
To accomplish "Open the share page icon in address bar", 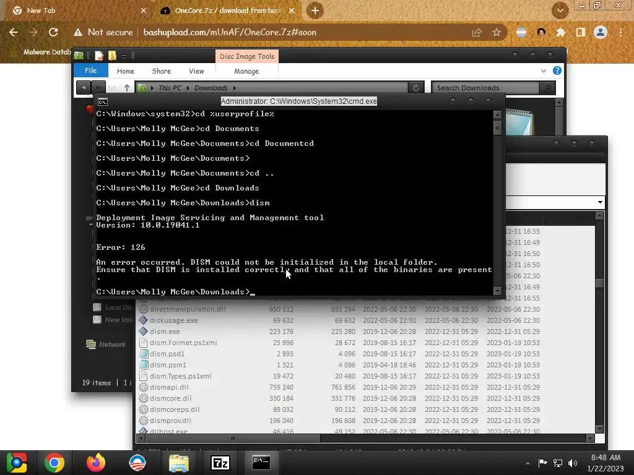I will coord(477,32).
